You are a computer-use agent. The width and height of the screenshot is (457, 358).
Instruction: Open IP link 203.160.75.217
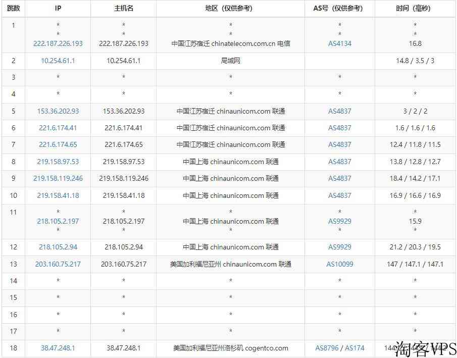pyautogui.click(x=58, y=265)
